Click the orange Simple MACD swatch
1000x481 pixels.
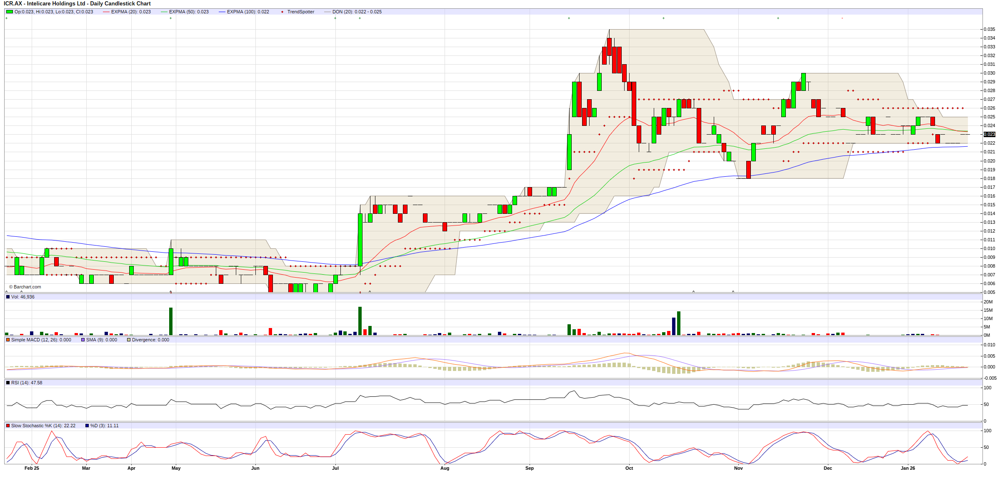8,340
